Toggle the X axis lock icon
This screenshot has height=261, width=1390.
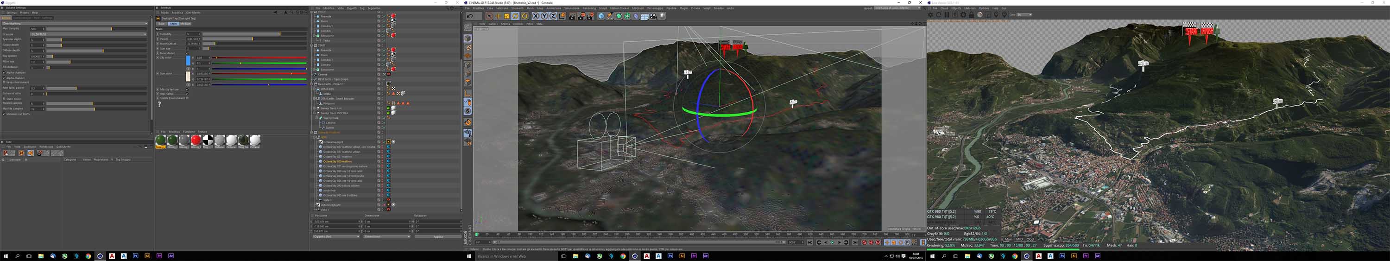pos(536,16)
